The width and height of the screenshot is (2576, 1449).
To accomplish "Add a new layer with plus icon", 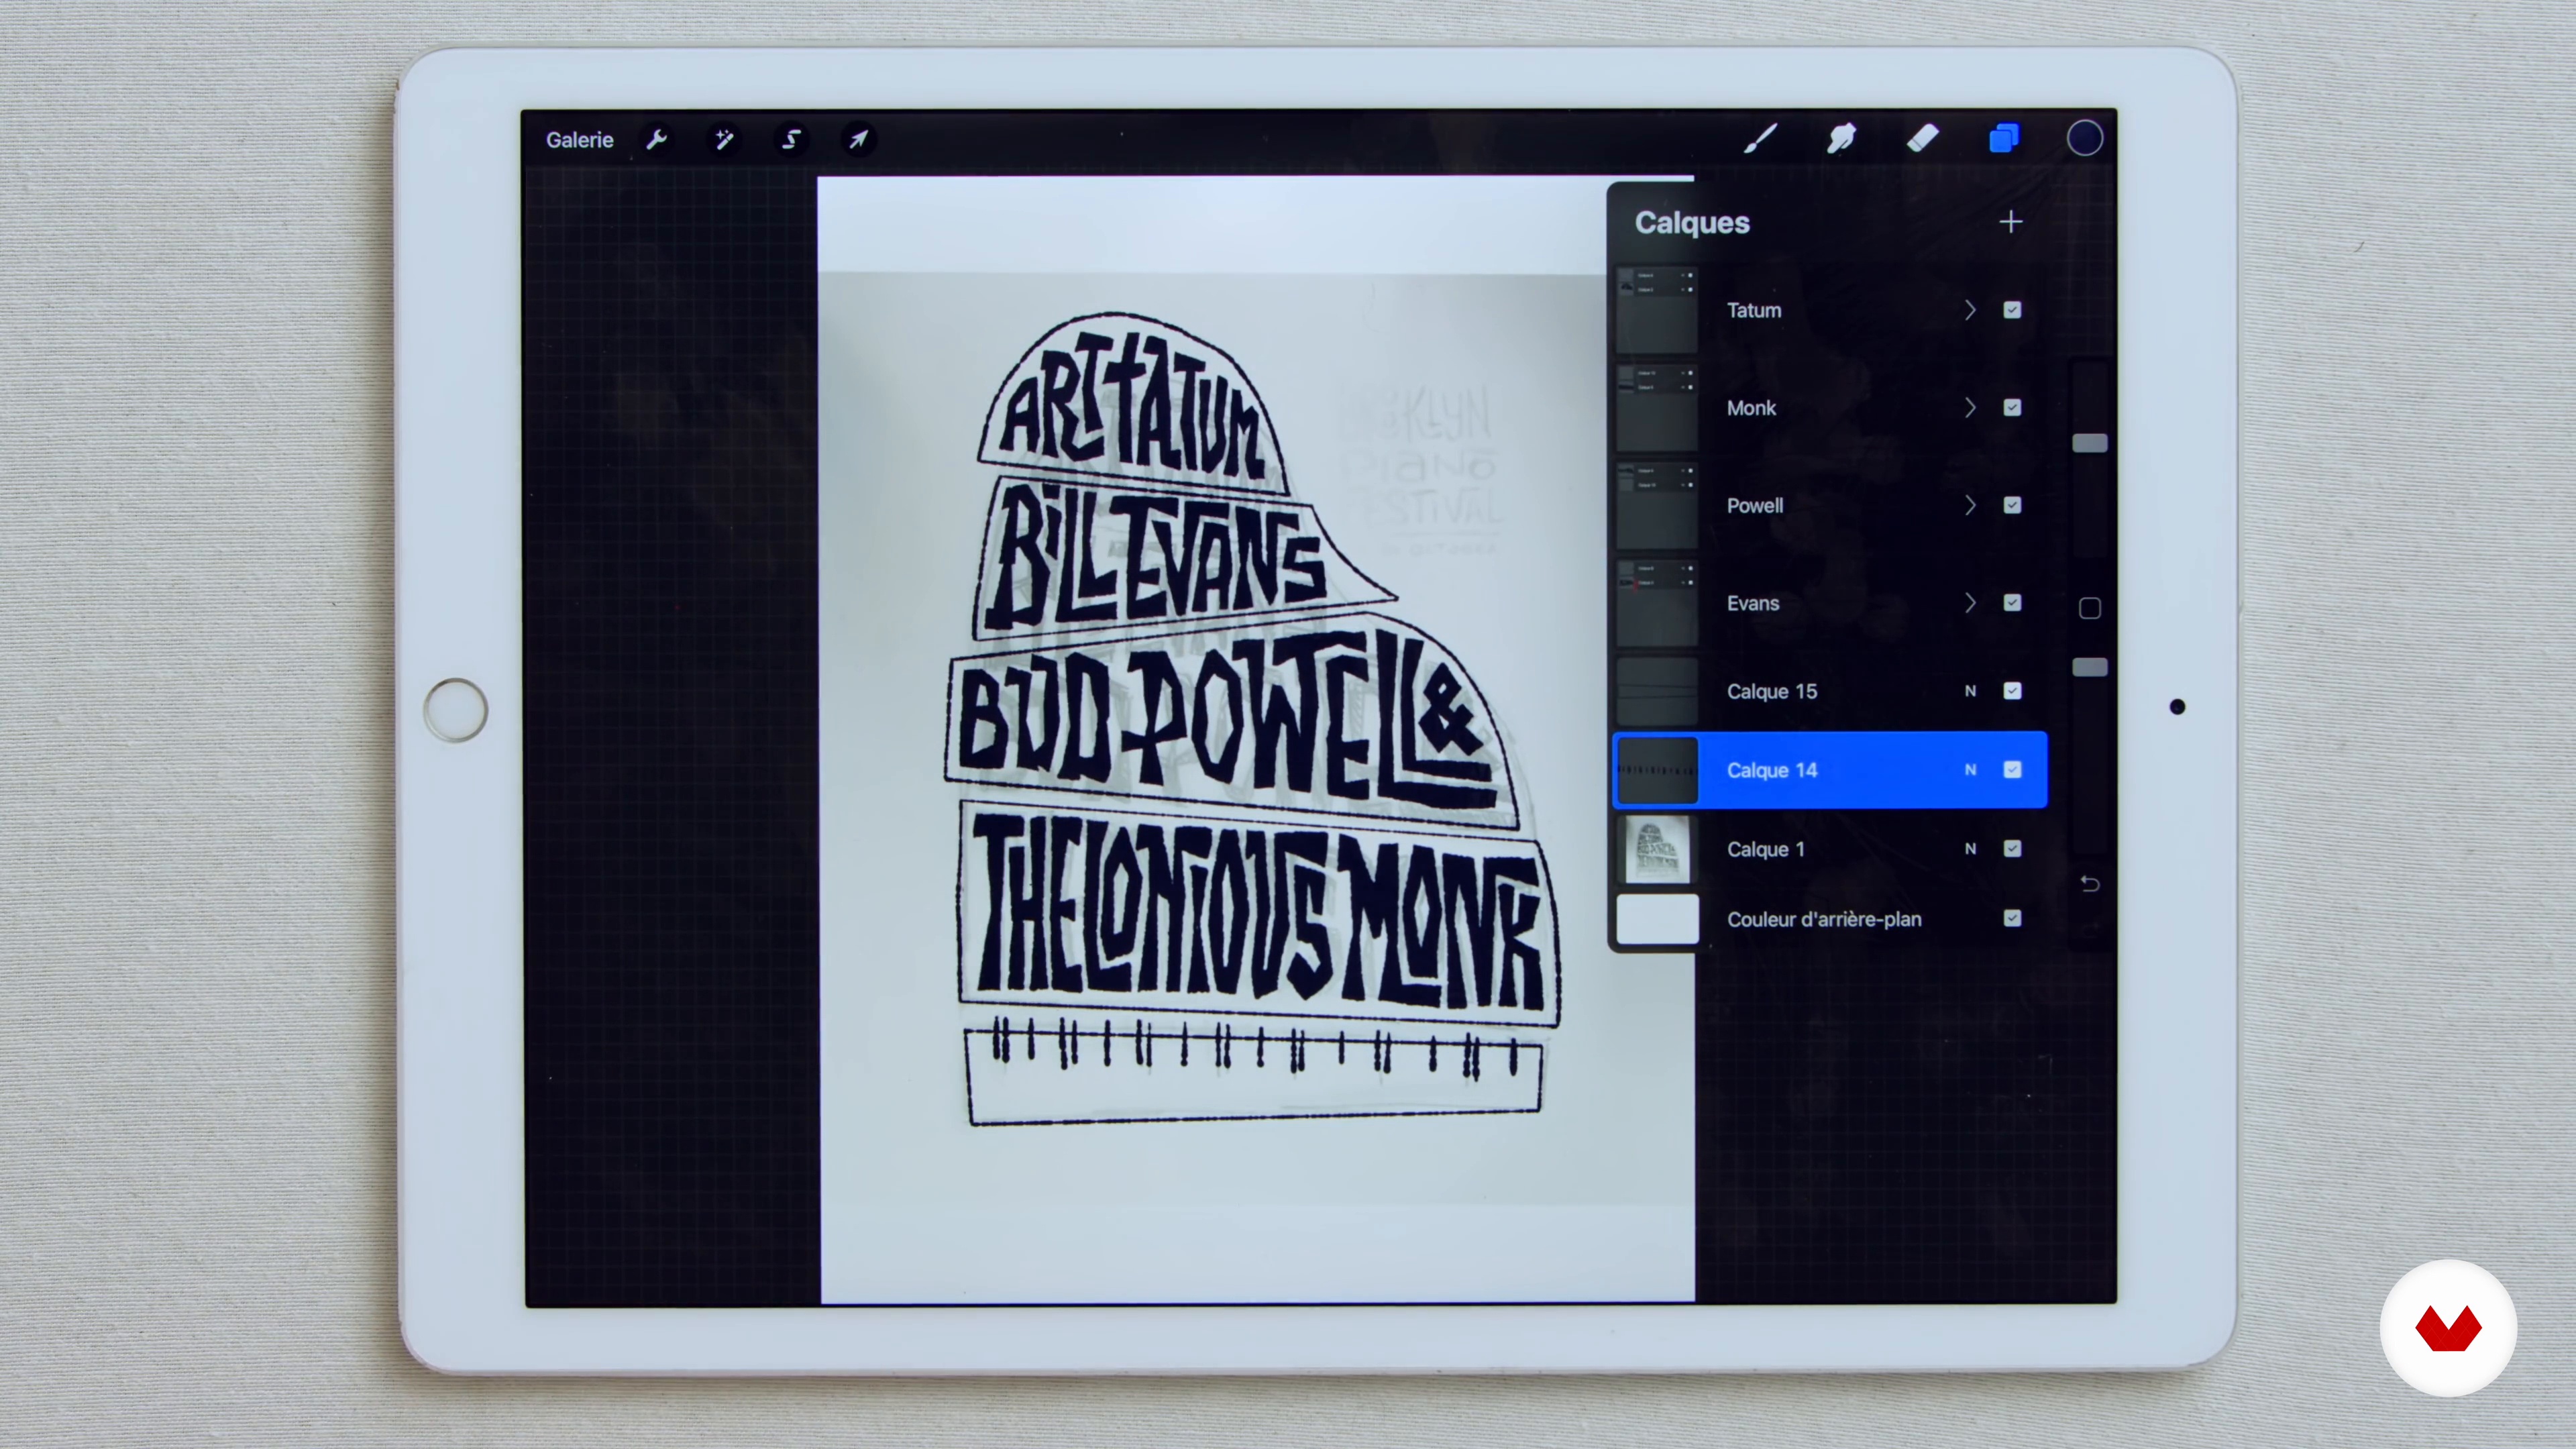I will click(x=2011, y=222).
